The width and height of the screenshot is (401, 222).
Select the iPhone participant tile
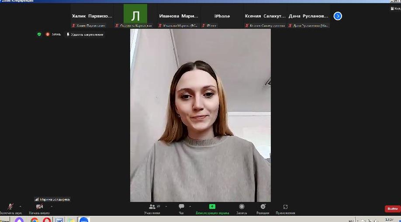222,16
